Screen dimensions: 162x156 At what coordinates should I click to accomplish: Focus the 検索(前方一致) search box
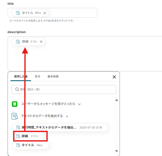click(64, 90)
